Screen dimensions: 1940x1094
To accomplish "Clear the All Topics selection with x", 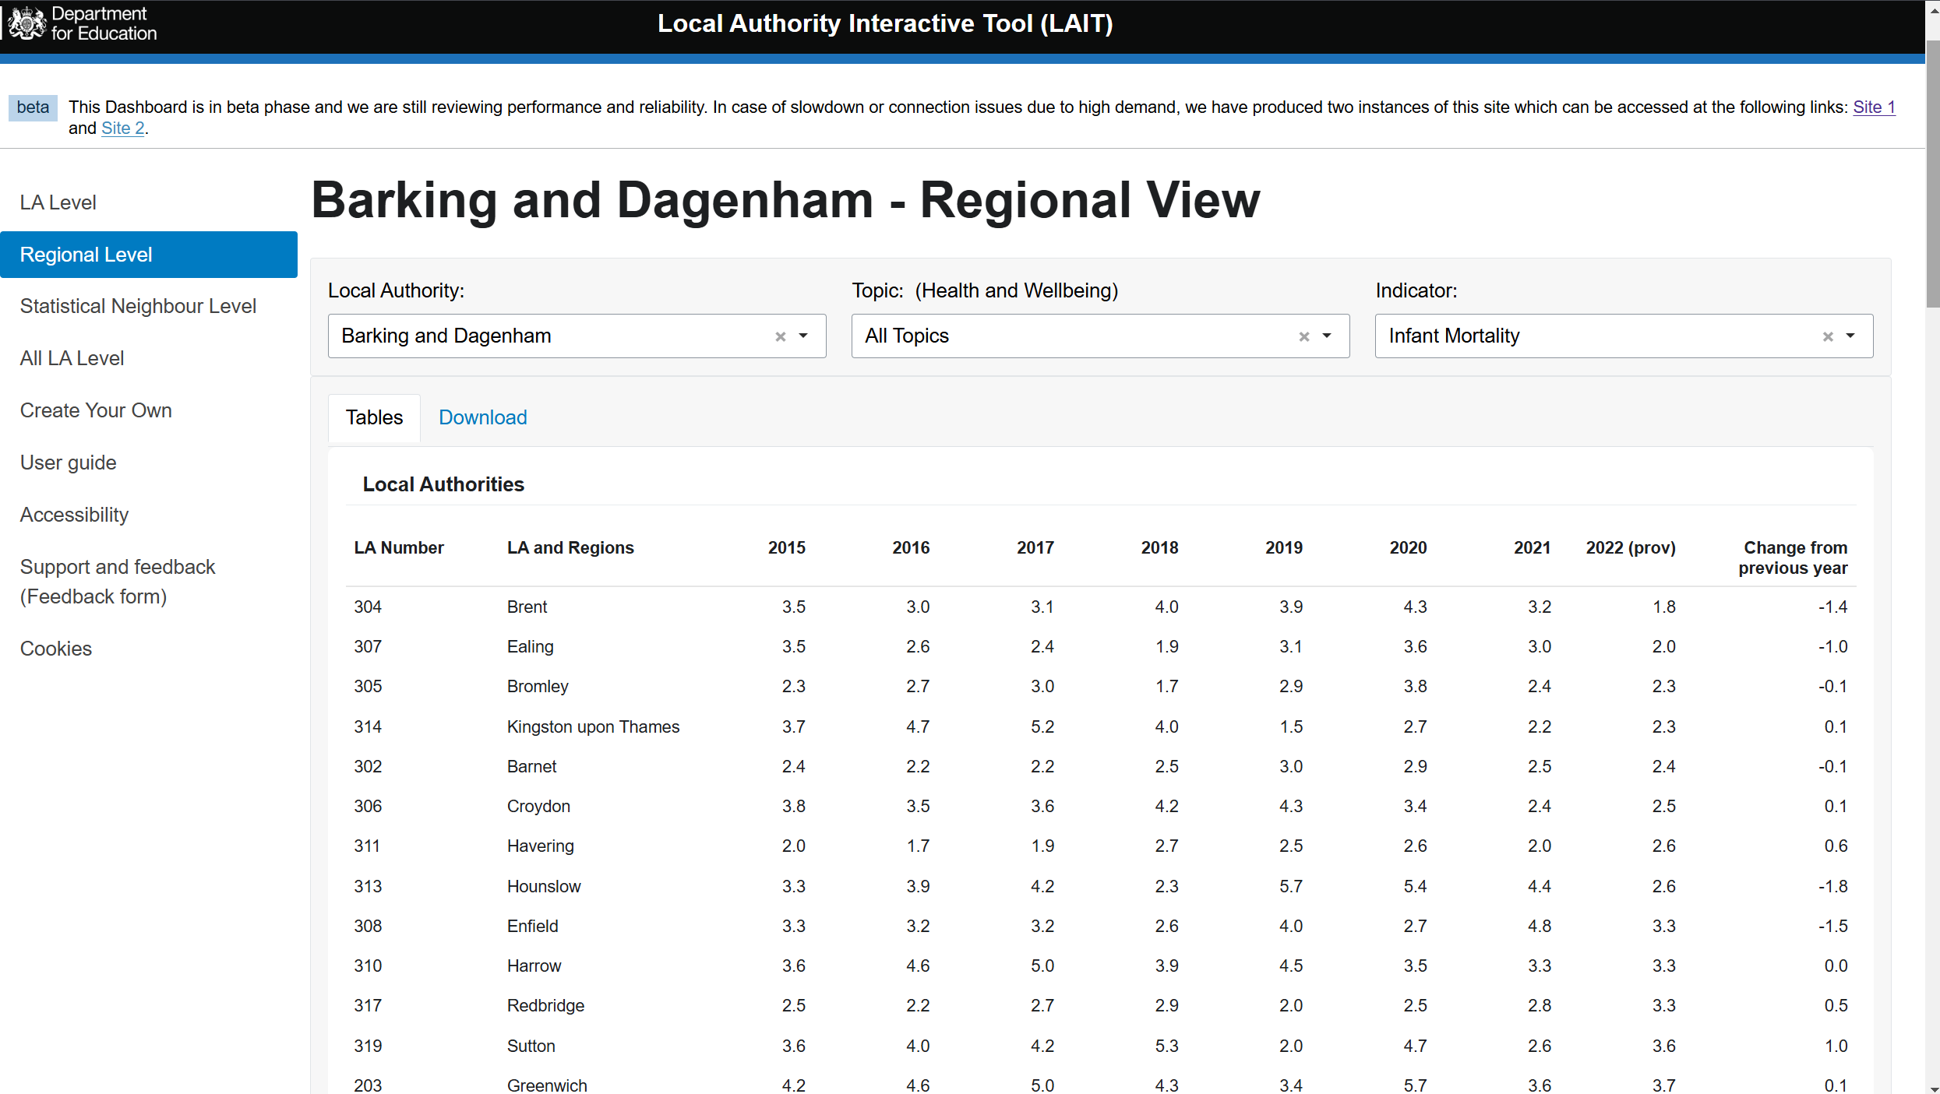I will (x=1303, y=336).
